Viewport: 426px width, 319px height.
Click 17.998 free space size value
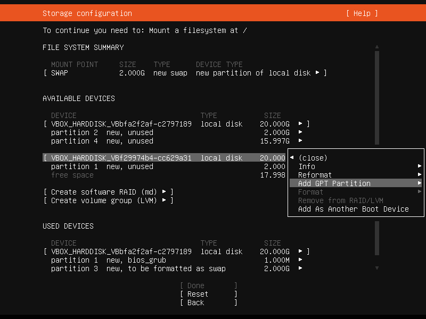coord(273,175)
